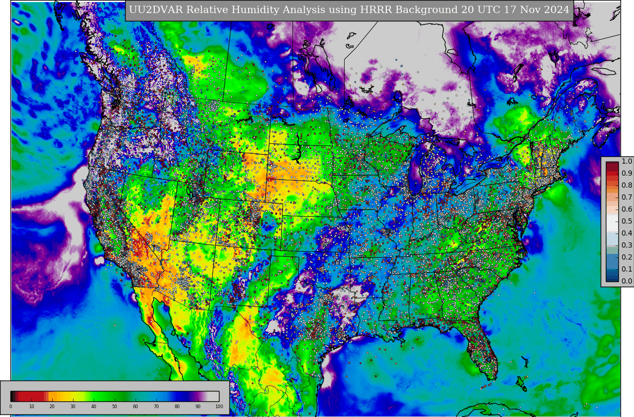Viewport: 634px width, 417px height.
Task: Click the vertical 0.0 to 1.0 colorbar
Action: 612,222
